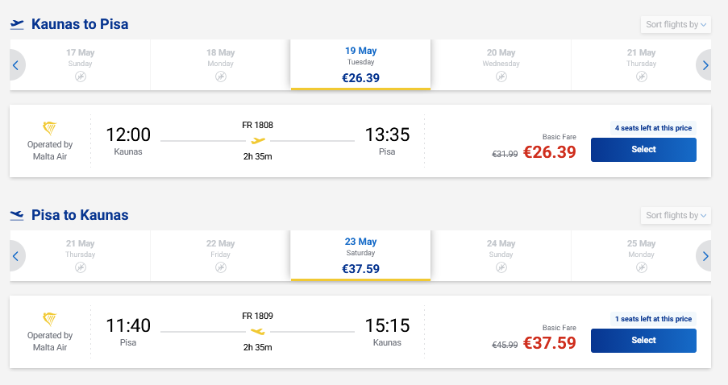Select the 23 May Saturday date tab
This screenshot has width=728, height=385.
pos(360,255)
